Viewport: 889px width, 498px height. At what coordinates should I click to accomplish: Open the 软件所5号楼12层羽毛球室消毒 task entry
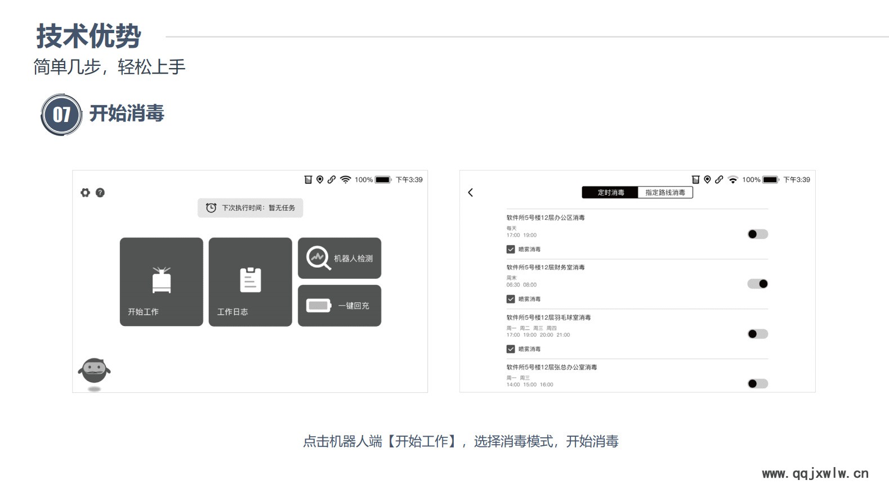pos(548,318)
